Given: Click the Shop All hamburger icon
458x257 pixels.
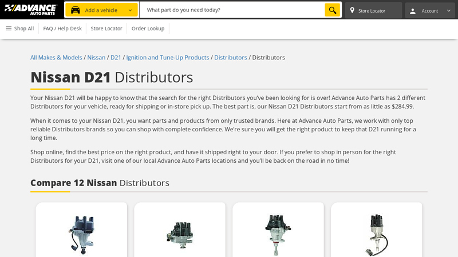Looking at the screenshot, I should 9,28.
